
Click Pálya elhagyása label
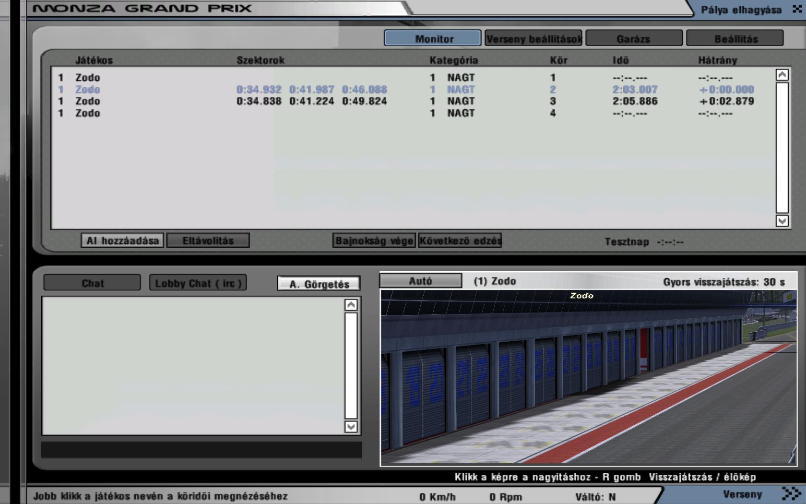coord(741,10)
